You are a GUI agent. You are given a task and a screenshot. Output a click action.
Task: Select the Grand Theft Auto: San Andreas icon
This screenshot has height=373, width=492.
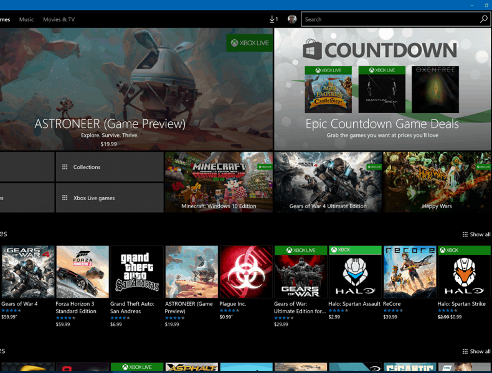137,272
